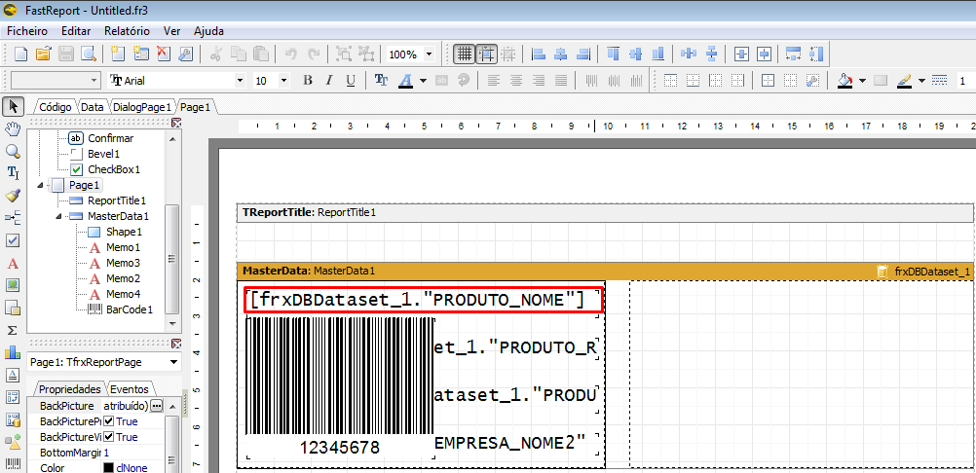The image size is (976, 473).
Task: Toggle the all frame lines button
Action: point(769,80)
